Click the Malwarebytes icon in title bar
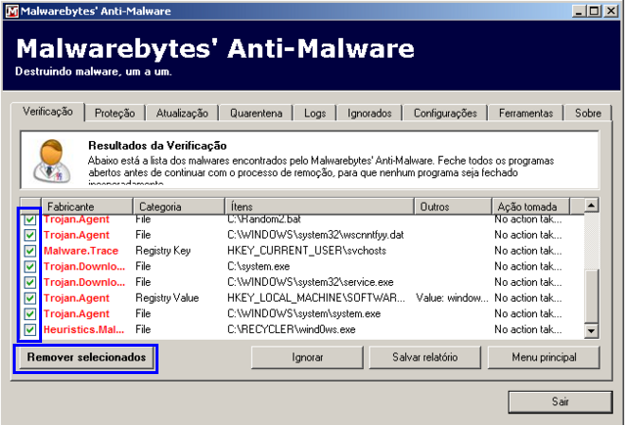Screen dimensions: 626x425 [x=10, y=10]
